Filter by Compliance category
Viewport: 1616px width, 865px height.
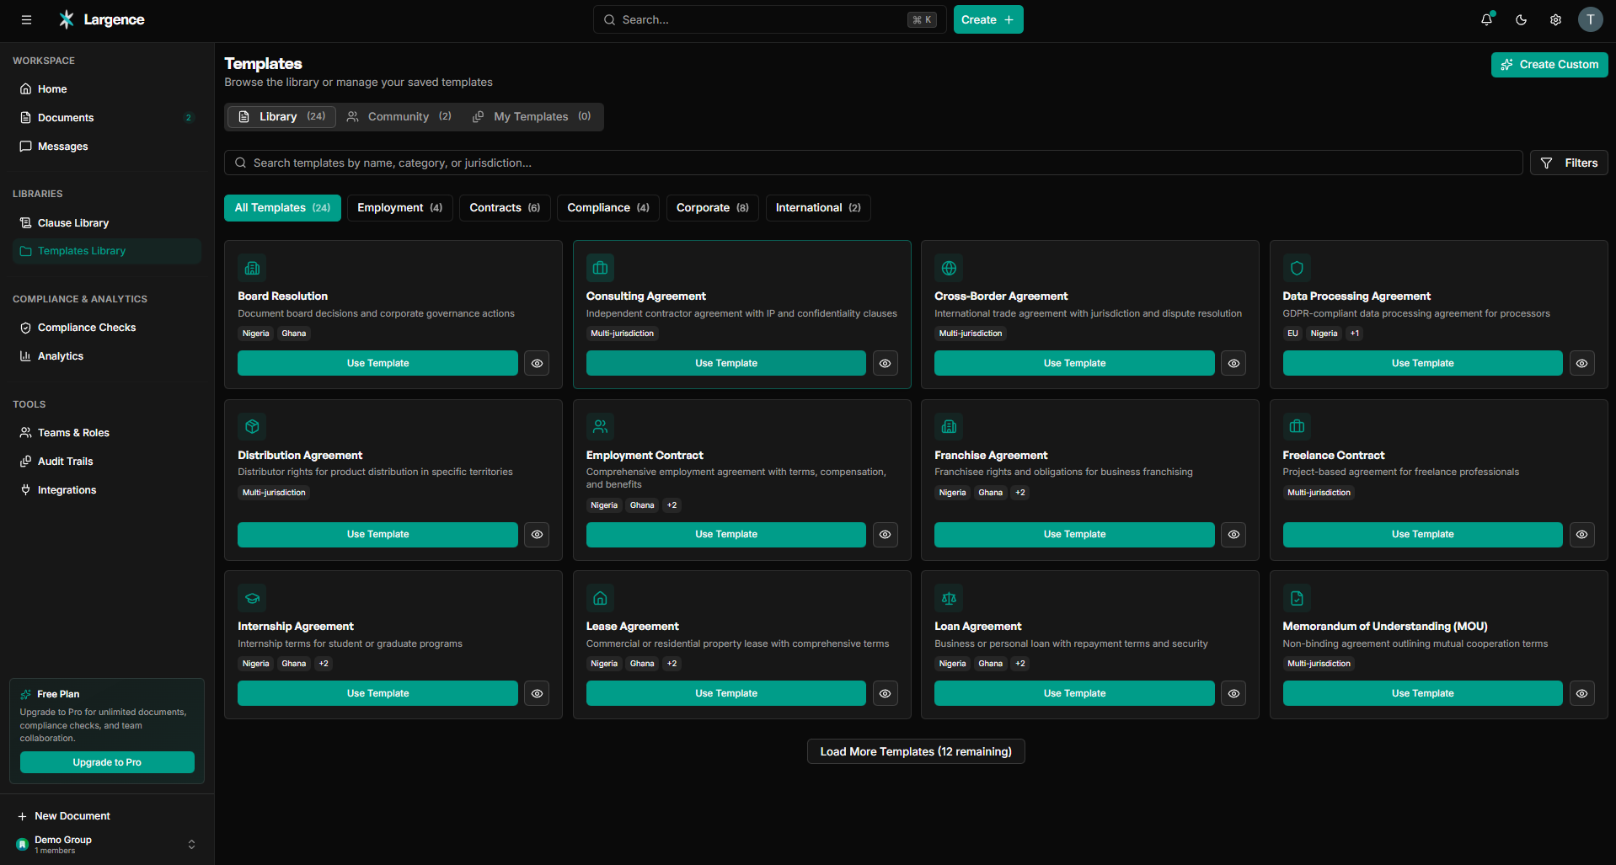coord(608,208)
